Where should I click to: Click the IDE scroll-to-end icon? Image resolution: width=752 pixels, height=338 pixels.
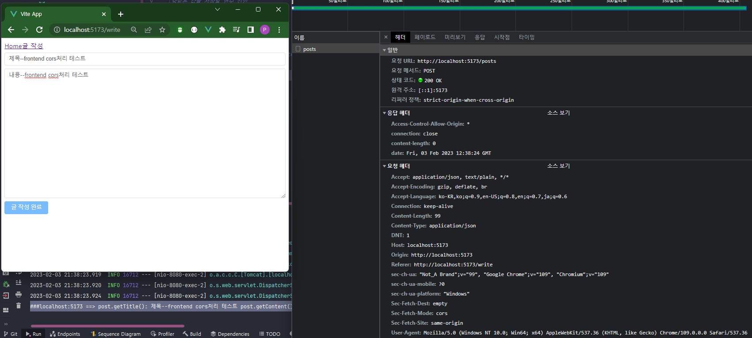(18, 283)
